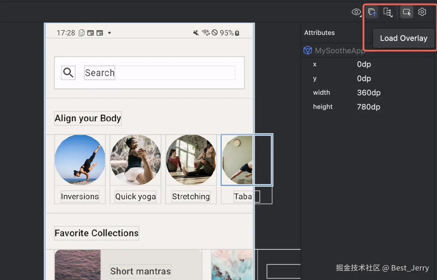
Task: Click the Wi-Fi status icon
Action: click(206, 33)
